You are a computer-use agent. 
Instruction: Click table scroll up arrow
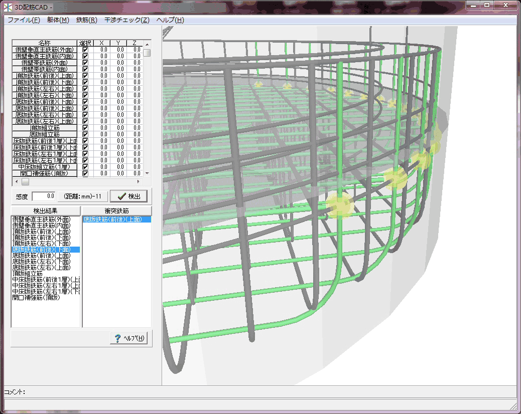pos(147,44)
